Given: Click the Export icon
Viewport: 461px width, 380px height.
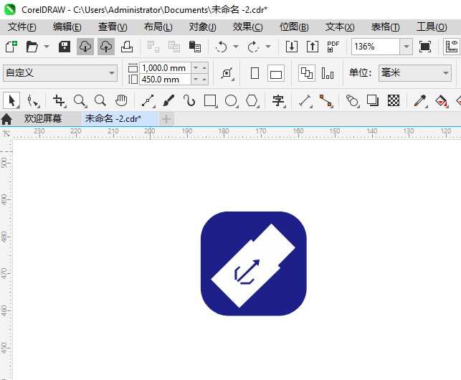Looking at the screenshot, I should coord(313,47).
